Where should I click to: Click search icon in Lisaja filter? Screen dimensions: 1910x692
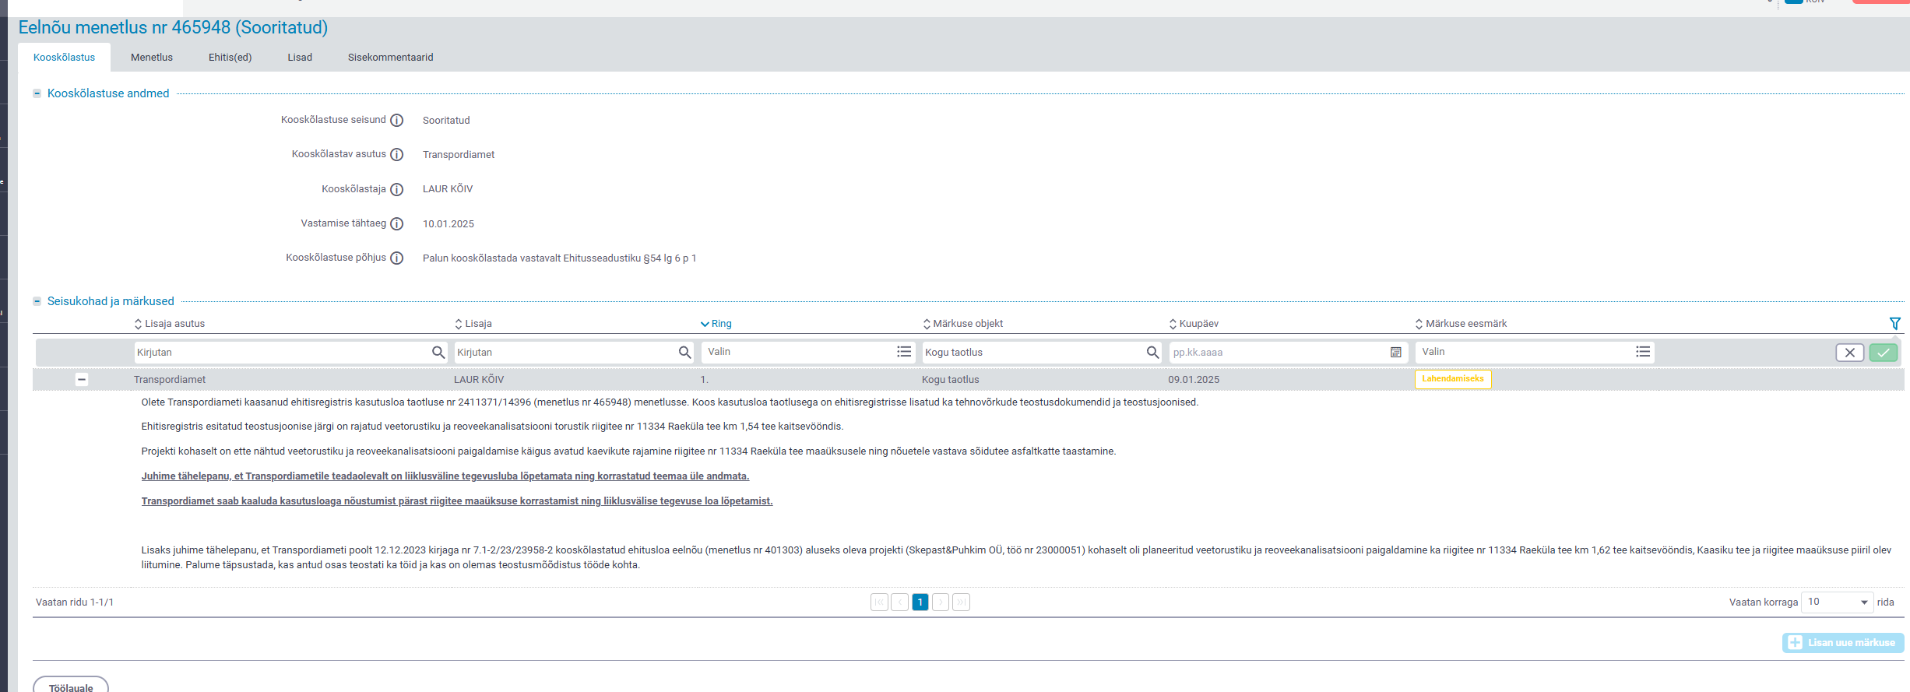(684, 352)
